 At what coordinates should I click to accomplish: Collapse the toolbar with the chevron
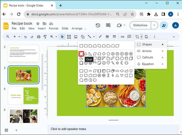[174, 37]
